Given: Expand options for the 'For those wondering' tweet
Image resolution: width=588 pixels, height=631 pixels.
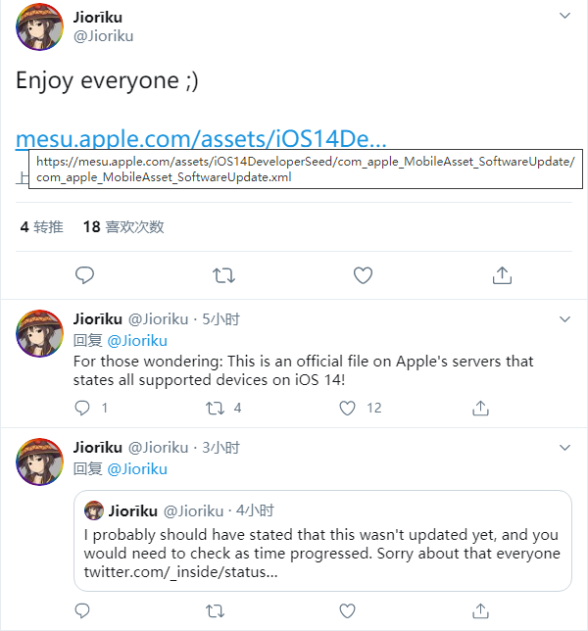Looking at the screenshot, I should 564,319.
